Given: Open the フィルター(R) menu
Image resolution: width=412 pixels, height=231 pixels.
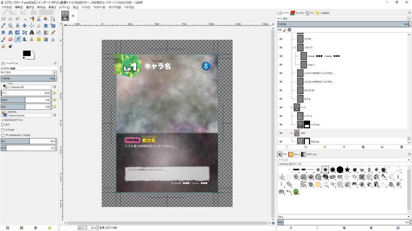Looking at the screenshot, I should (x=99, y=7).
